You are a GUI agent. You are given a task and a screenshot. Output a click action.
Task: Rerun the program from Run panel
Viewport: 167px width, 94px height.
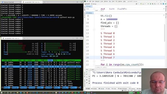tap(87, 72)
